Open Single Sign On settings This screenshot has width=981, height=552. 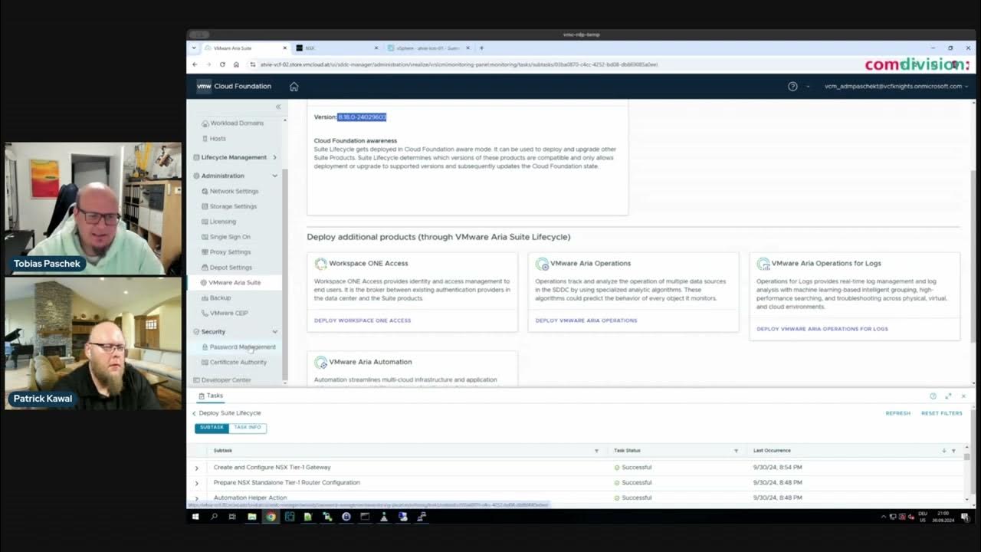coord(230,237)
